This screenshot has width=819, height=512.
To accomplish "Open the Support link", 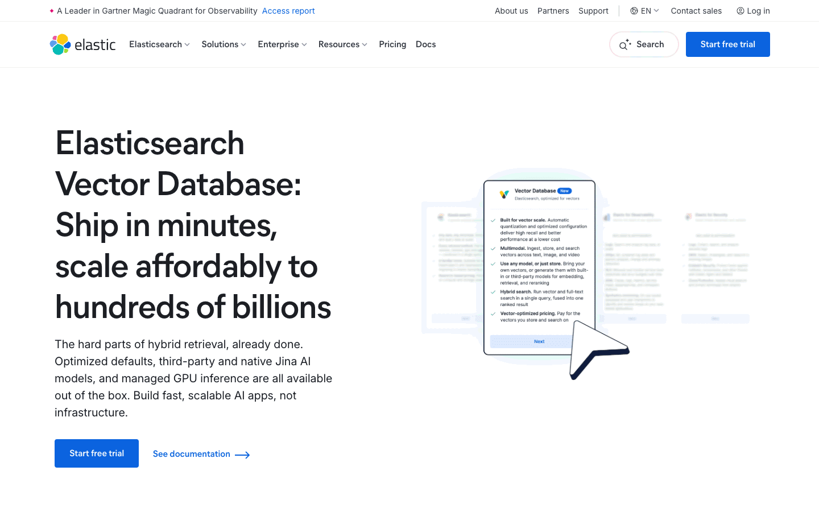I will [593, 11].
